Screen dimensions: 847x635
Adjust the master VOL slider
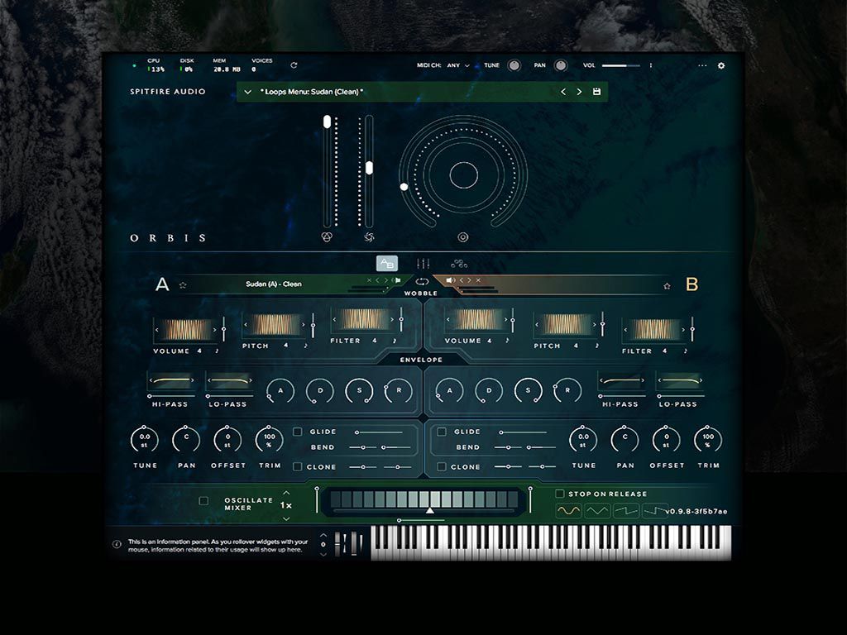pyautogui.click(x=620, y=65)
